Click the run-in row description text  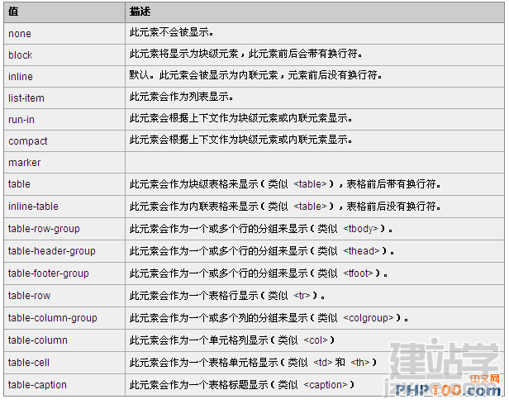point(241,118)
